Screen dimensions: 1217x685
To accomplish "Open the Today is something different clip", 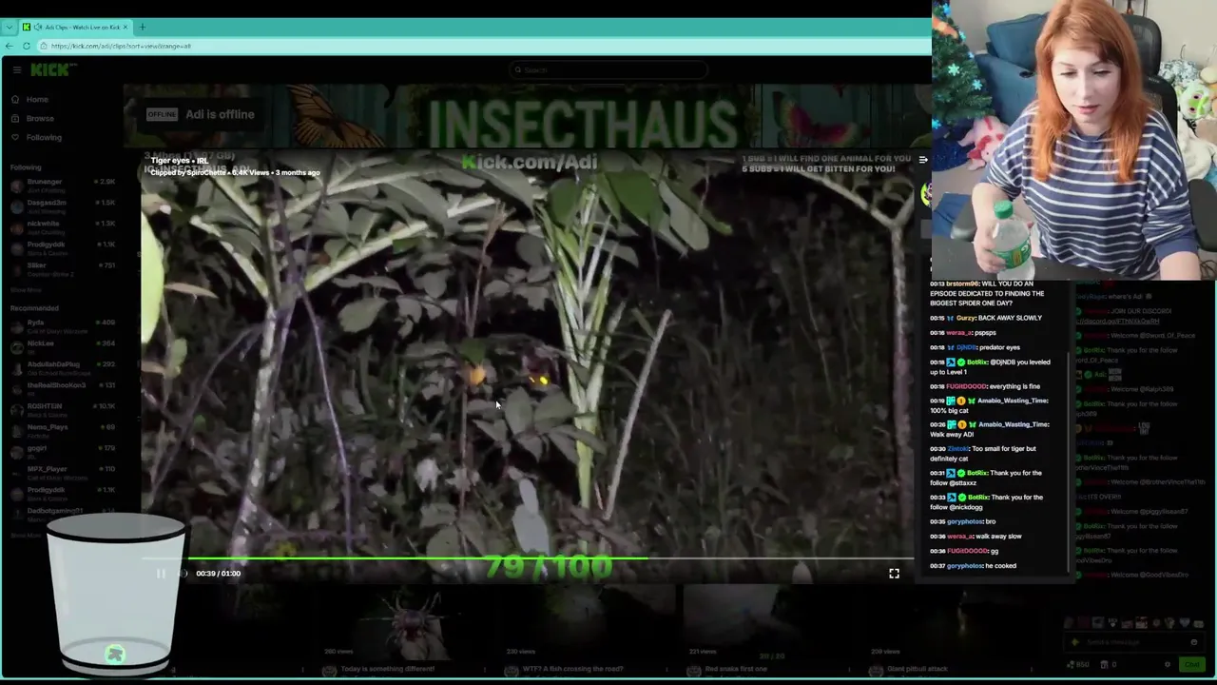I will click(x=387, y=669).
